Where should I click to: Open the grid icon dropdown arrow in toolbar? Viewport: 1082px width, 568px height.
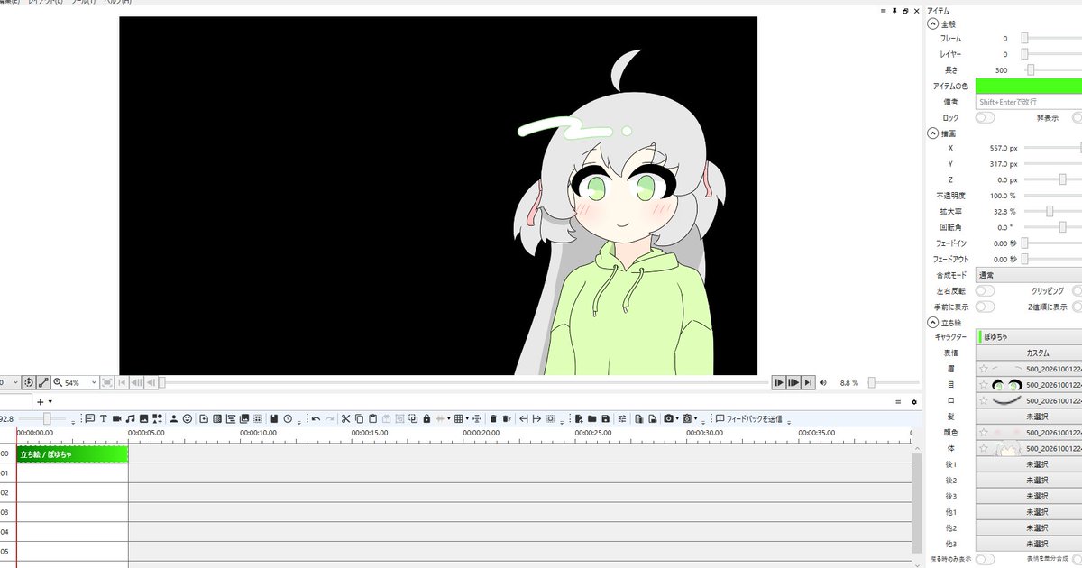467,418
